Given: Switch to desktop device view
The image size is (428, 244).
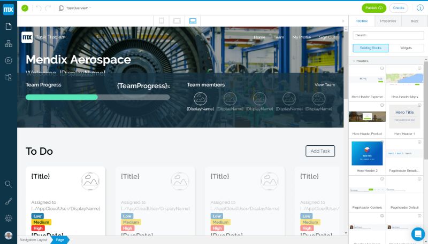Looking at the screenshot, I should pyautogui.click(x=193, y=21).
